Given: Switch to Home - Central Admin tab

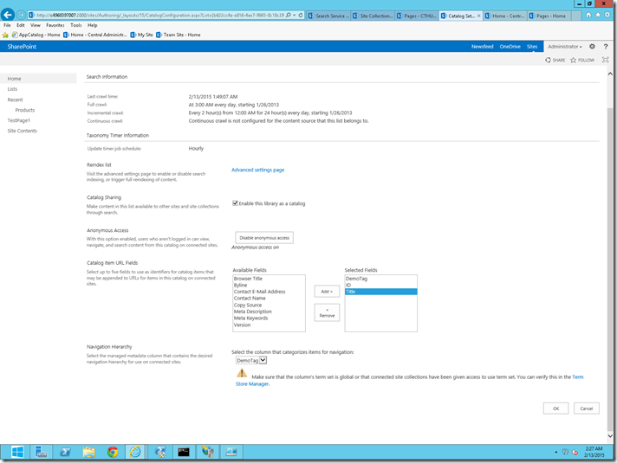Looking at the screenshot, I should tap(505, 16).
